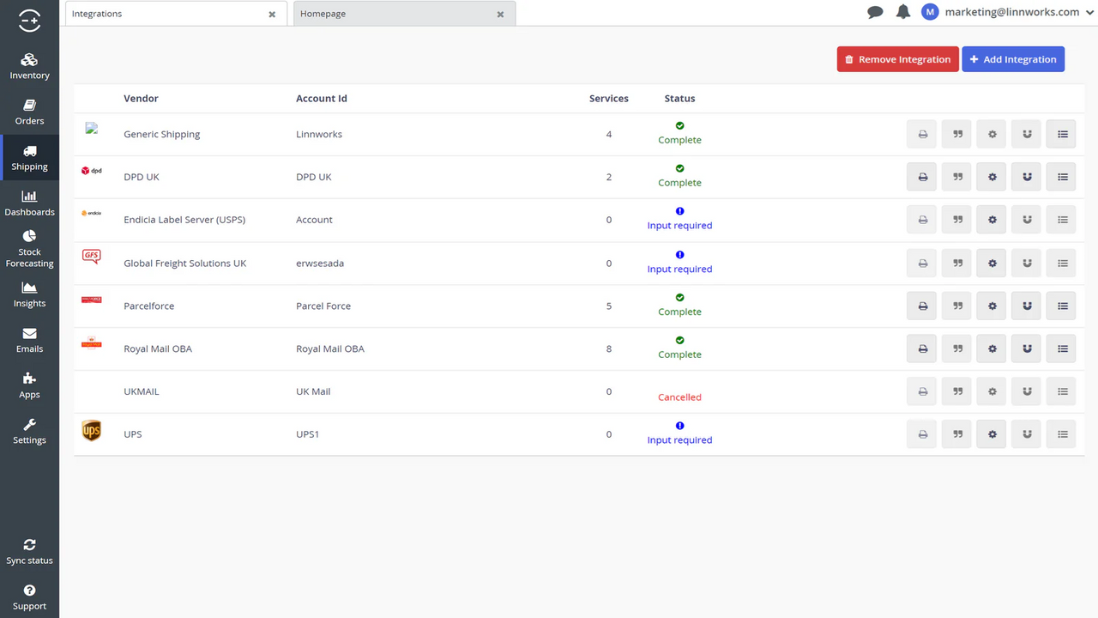Click the Services column header
1098x618 pixels.
(609, 99)
